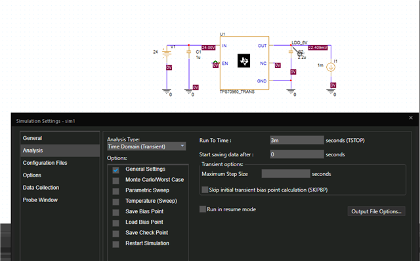Open Output File Options
Viewport: 420px width, 261px height.
tap(376, 211)
